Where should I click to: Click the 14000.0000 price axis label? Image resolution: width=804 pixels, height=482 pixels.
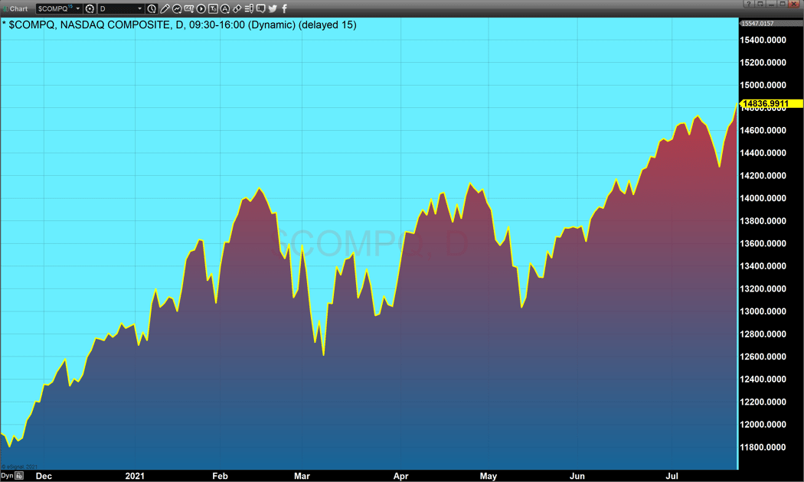763,198
